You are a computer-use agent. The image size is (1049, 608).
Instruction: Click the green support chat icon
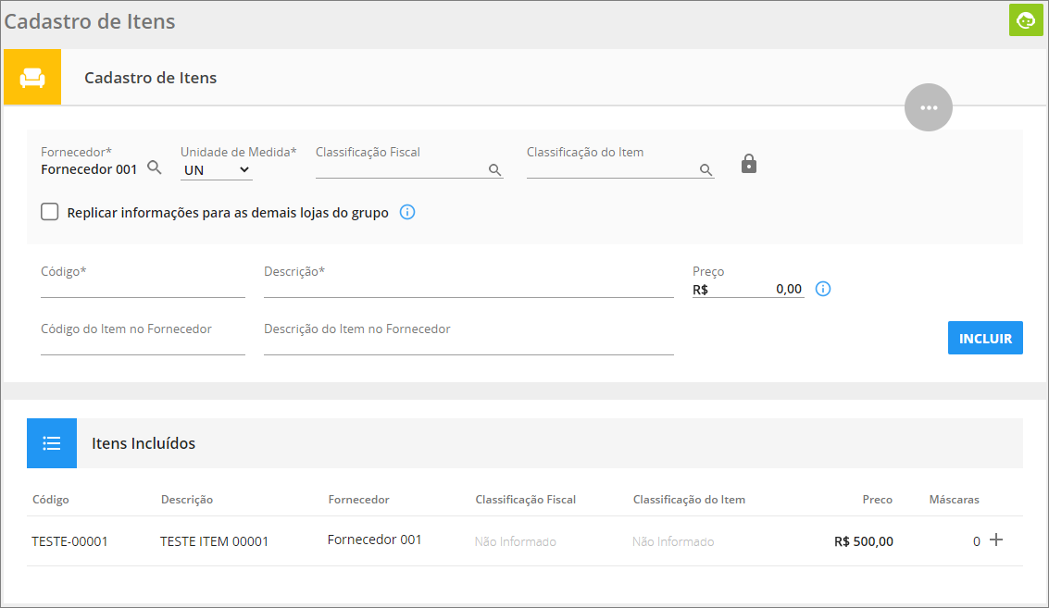click(x=1026, y=20)
